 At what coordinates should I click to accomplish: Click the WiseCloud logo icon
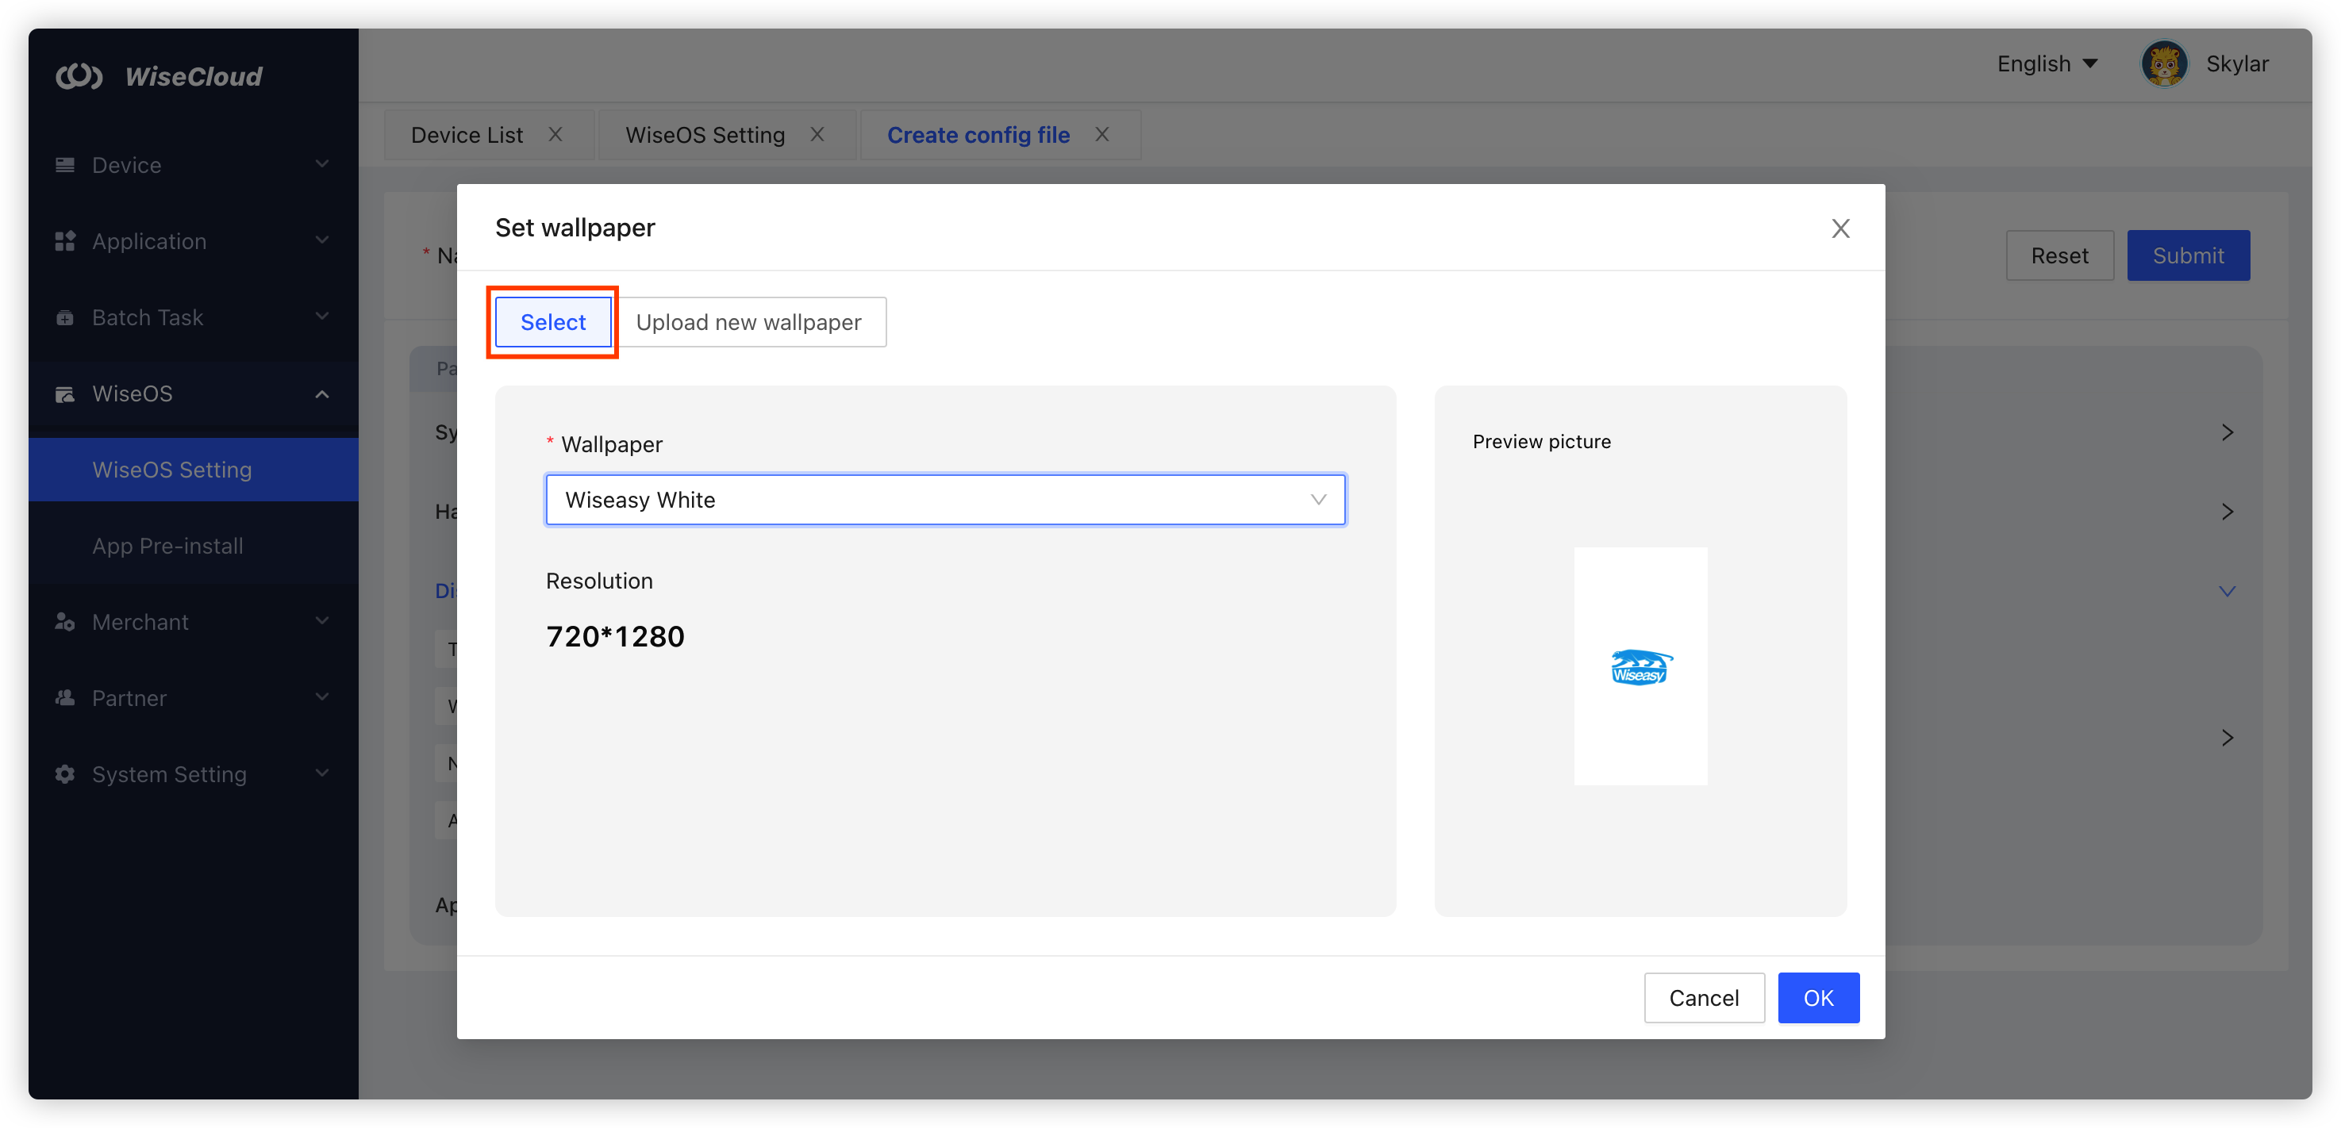[x=80, y=76]
